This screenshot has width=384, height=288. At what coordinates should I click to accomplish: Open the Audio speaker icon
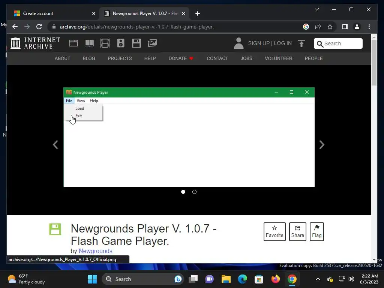pos(120,43)
